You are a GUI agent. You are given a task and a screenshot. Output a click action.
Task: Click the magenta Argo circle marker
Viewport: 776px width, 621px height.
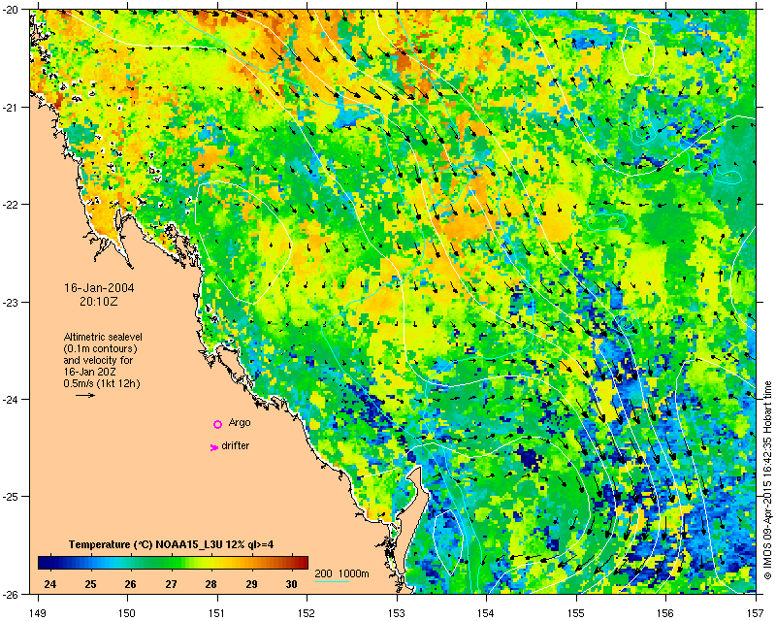point(217,424)
